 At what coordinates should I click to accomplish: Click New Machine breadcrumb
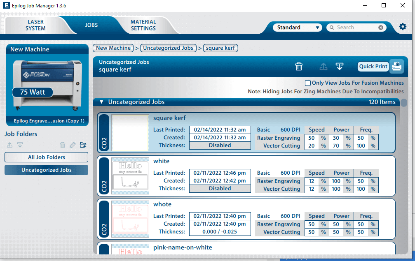point(113,48)
